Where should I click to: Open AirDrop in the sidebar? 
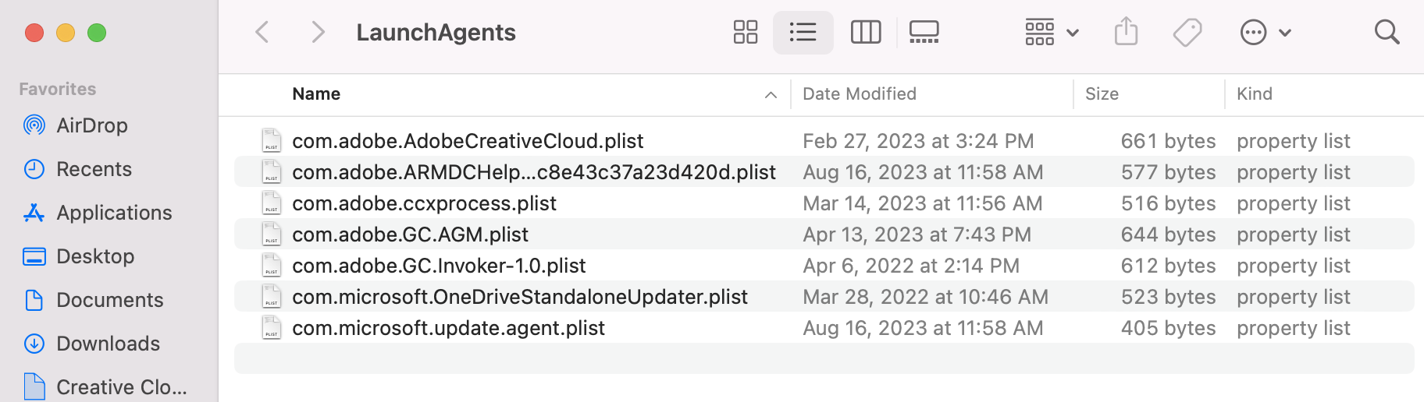(91, 125)
